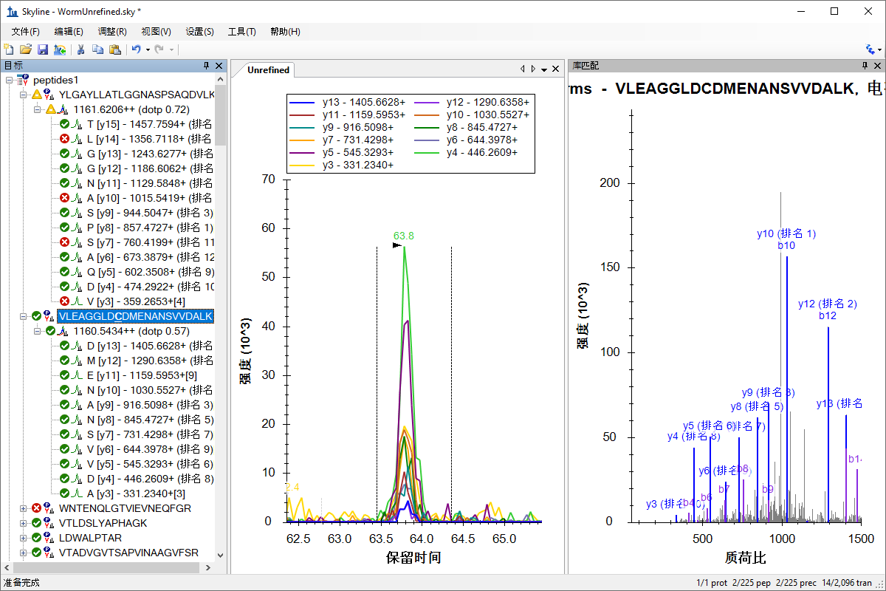The width and height of the screenshot is (886, 591).
Task: Open the 文件(F) menu
Action: coord(26,32)
